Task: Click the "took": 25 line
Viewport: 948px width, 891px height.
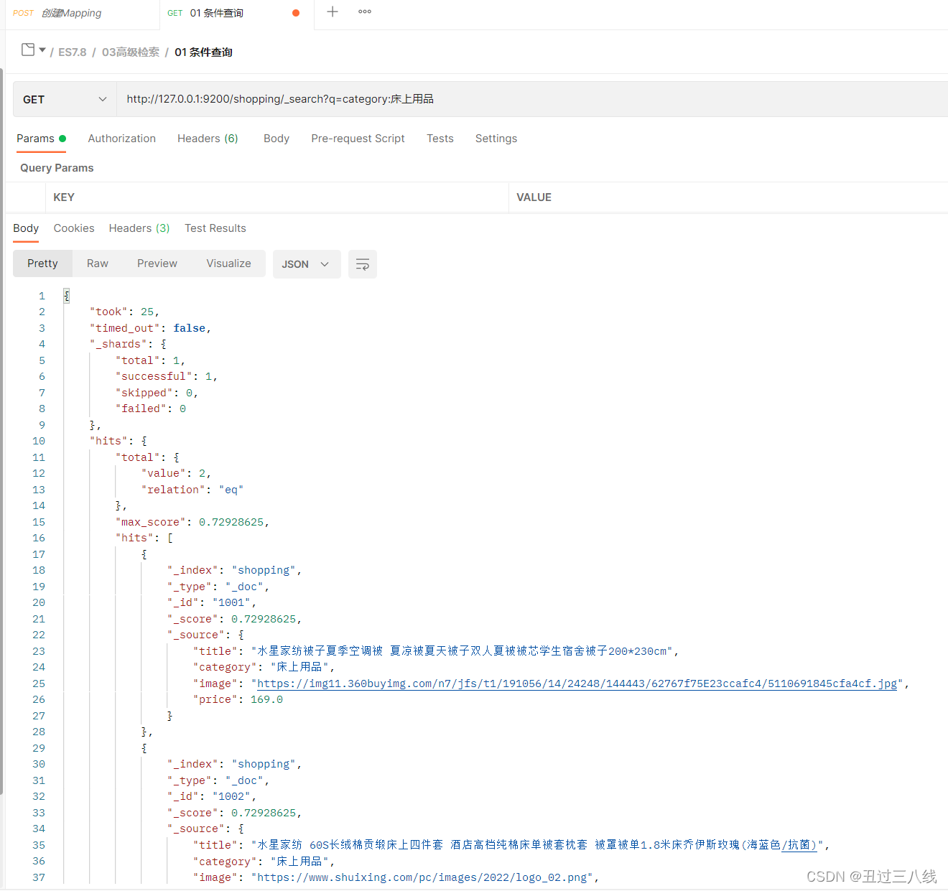Action: coord(125,312)
